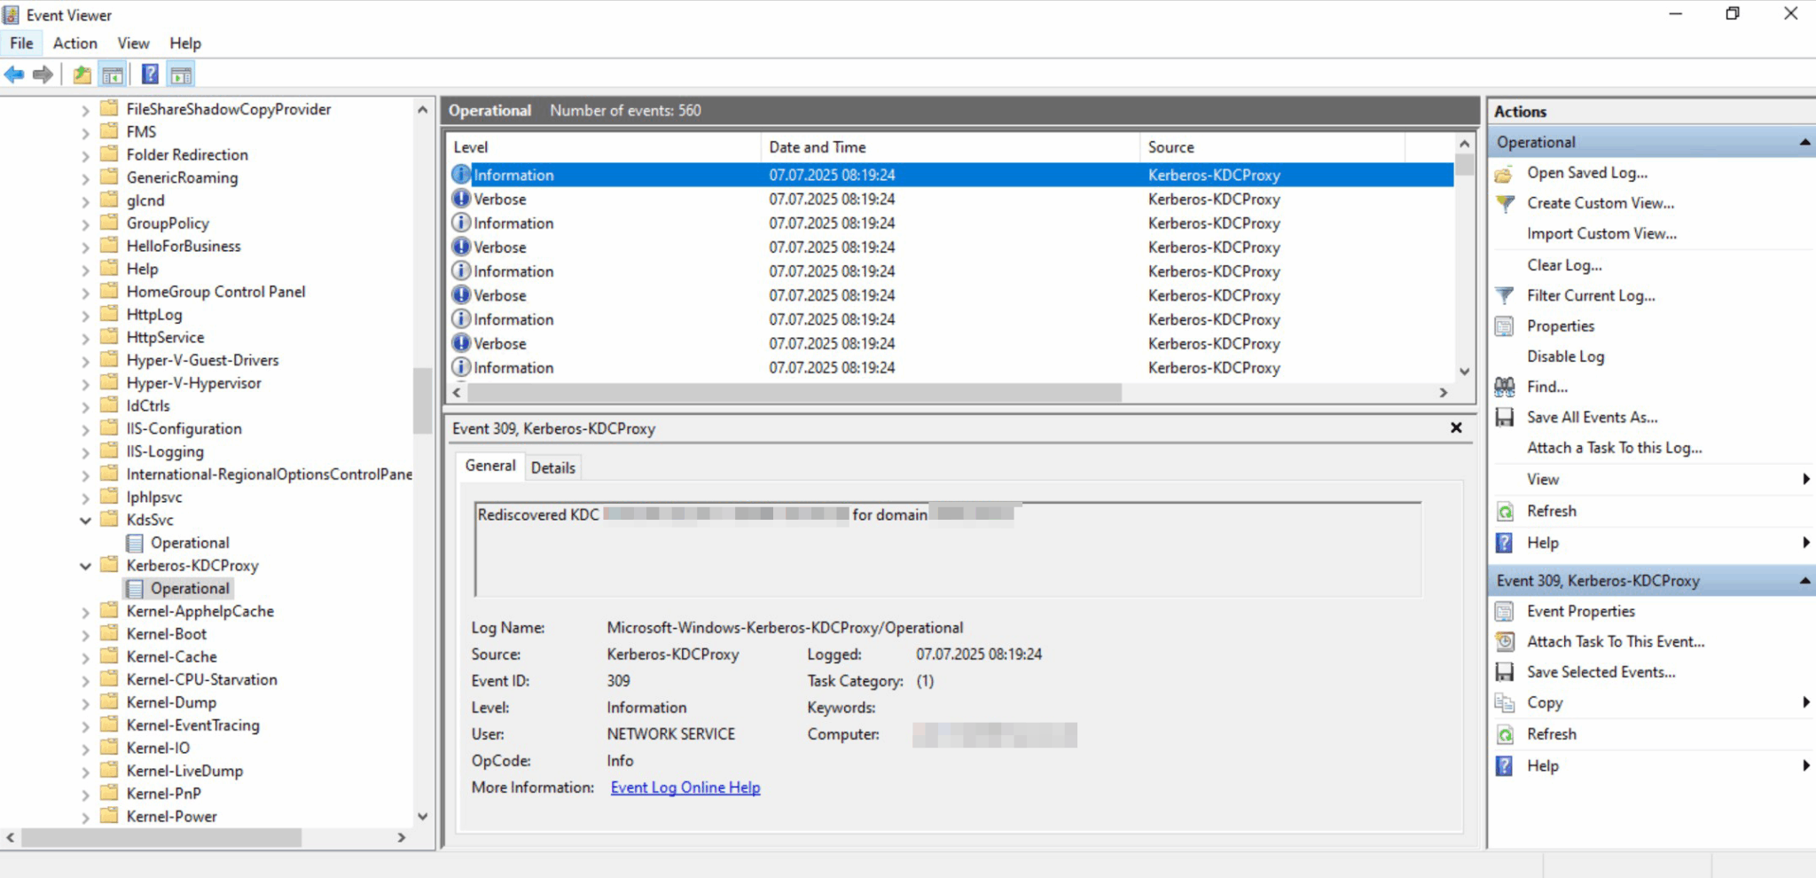Click the Save All Events As disk icon
1816x878 pixels.
coord(1504,417)
